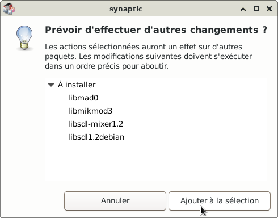The height and width of the screenshot is (218, 278).
Task: Select the libsdl-mixer1.2 package entry
Action: click(156, 124)
